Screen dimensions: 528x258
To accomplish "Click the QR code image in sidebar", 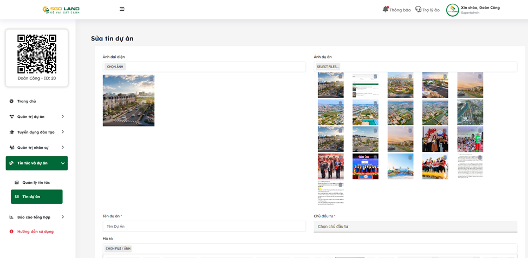I will [37, 54].
